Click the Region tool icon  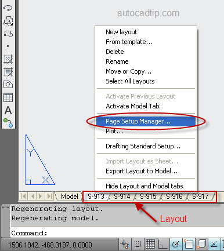pos(8,85)
